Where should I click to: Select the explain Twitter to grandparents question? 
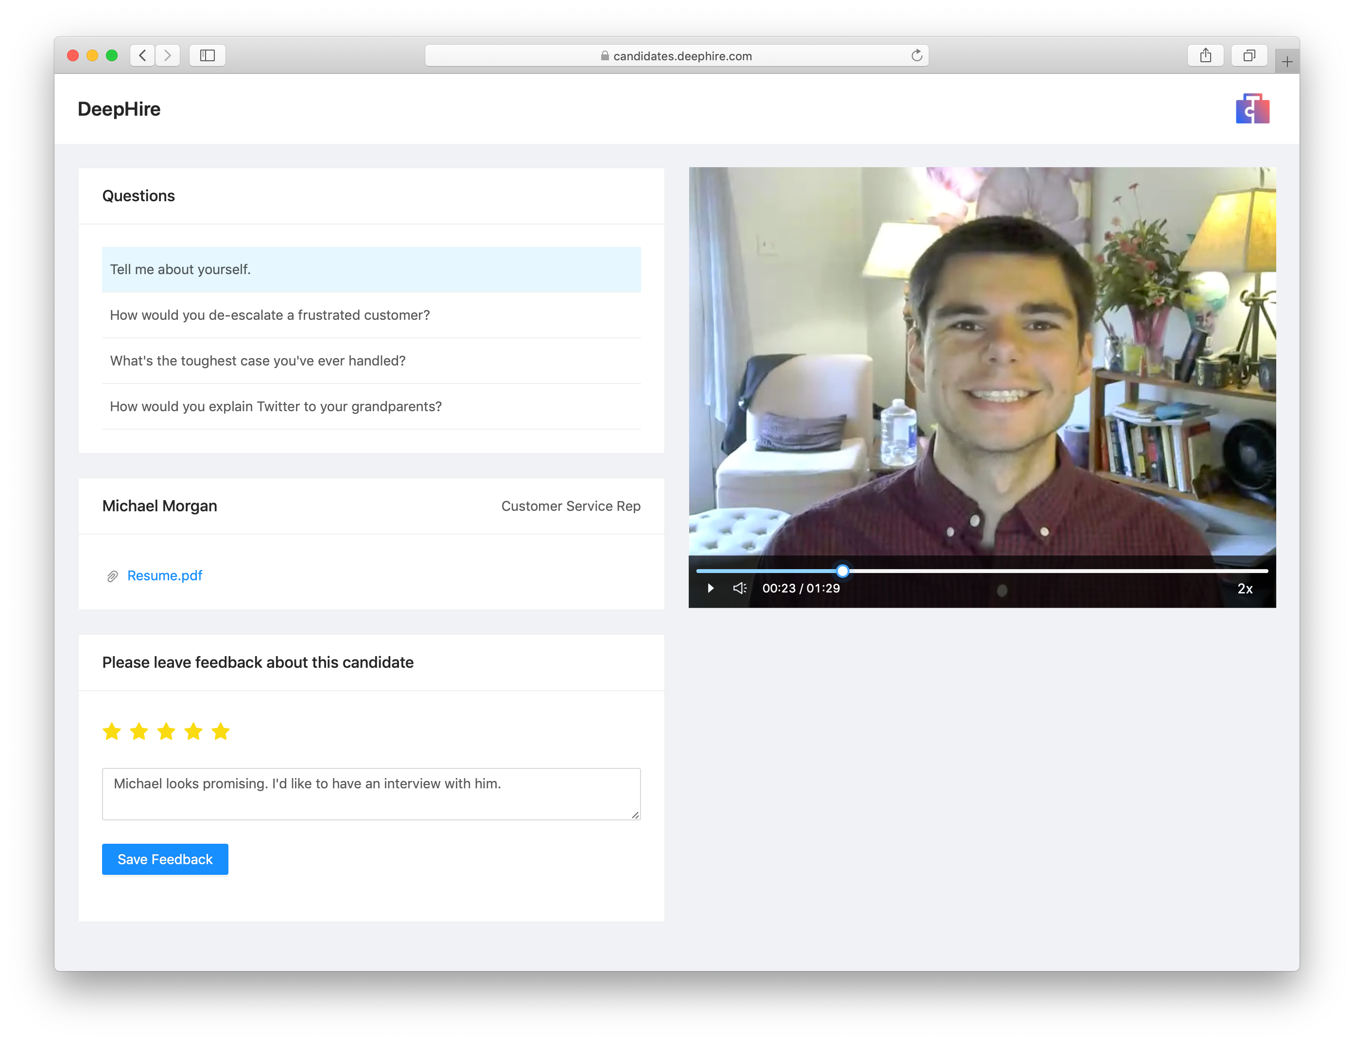point(371,407)
